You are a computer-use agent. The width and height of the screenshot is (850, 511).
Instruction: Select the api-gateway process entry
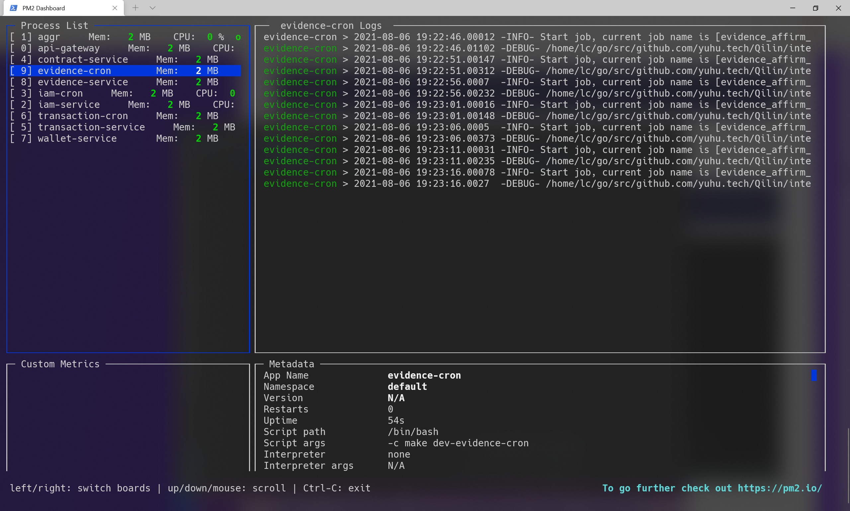coord(68,48)
